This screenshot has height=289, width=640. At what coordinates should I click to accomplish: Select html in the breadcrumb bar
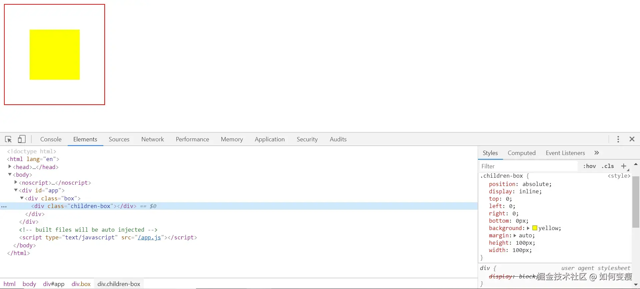click(10, 284)
